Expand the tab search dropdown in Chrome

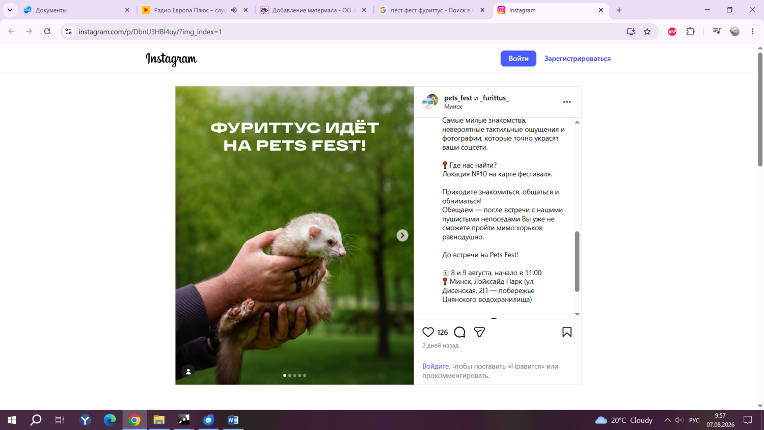(x=10, y=10)
